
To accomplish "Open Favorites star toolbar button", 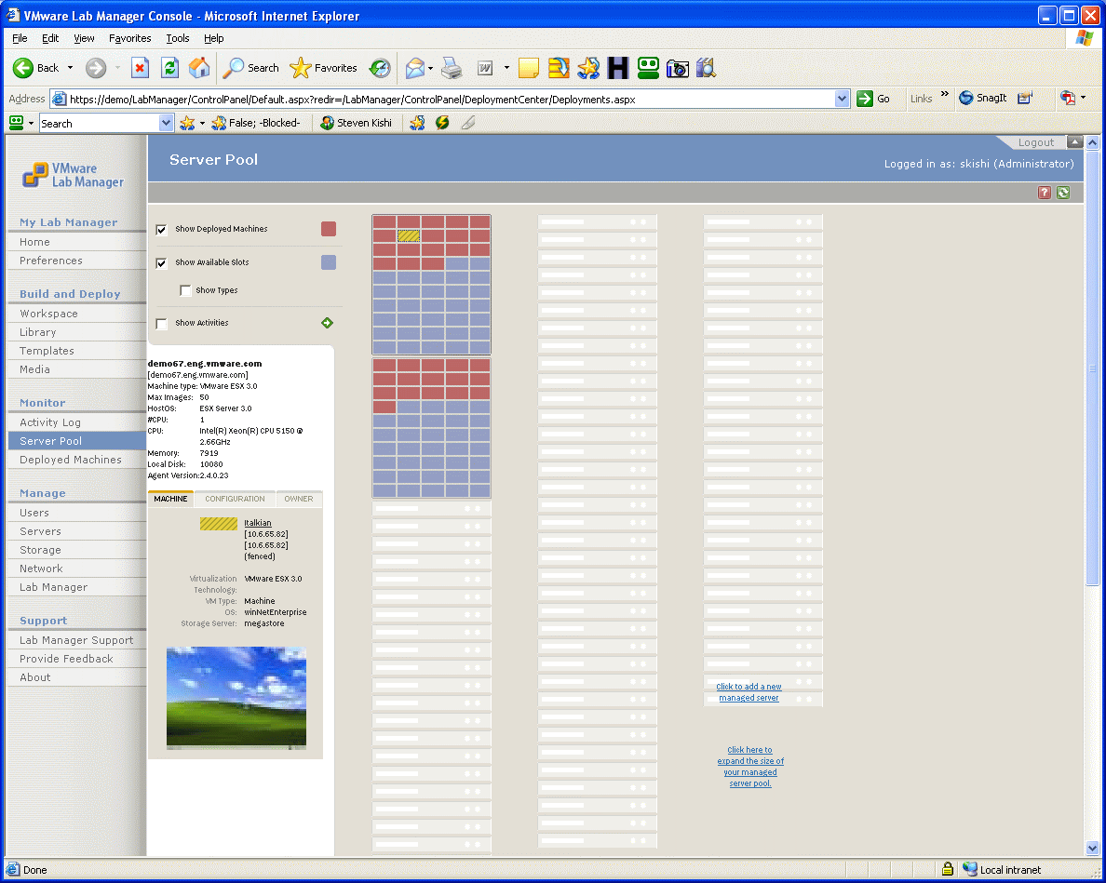I will pos(323,68).
